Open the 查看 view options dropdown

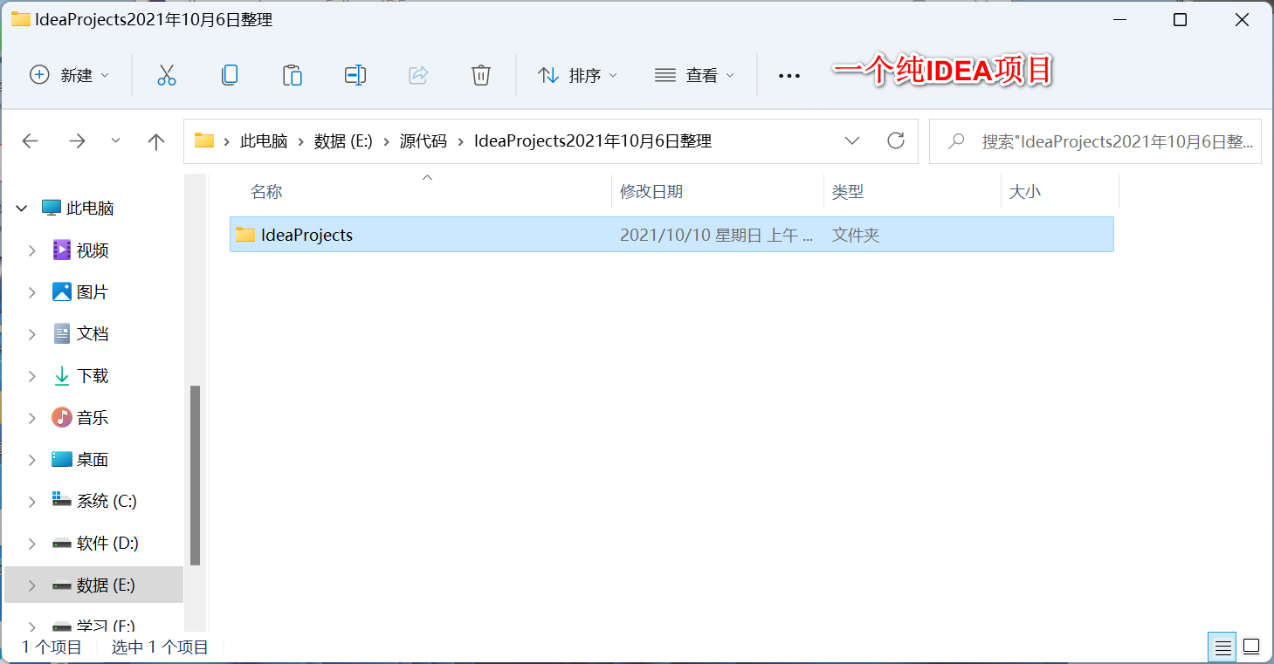pos(694,75)
